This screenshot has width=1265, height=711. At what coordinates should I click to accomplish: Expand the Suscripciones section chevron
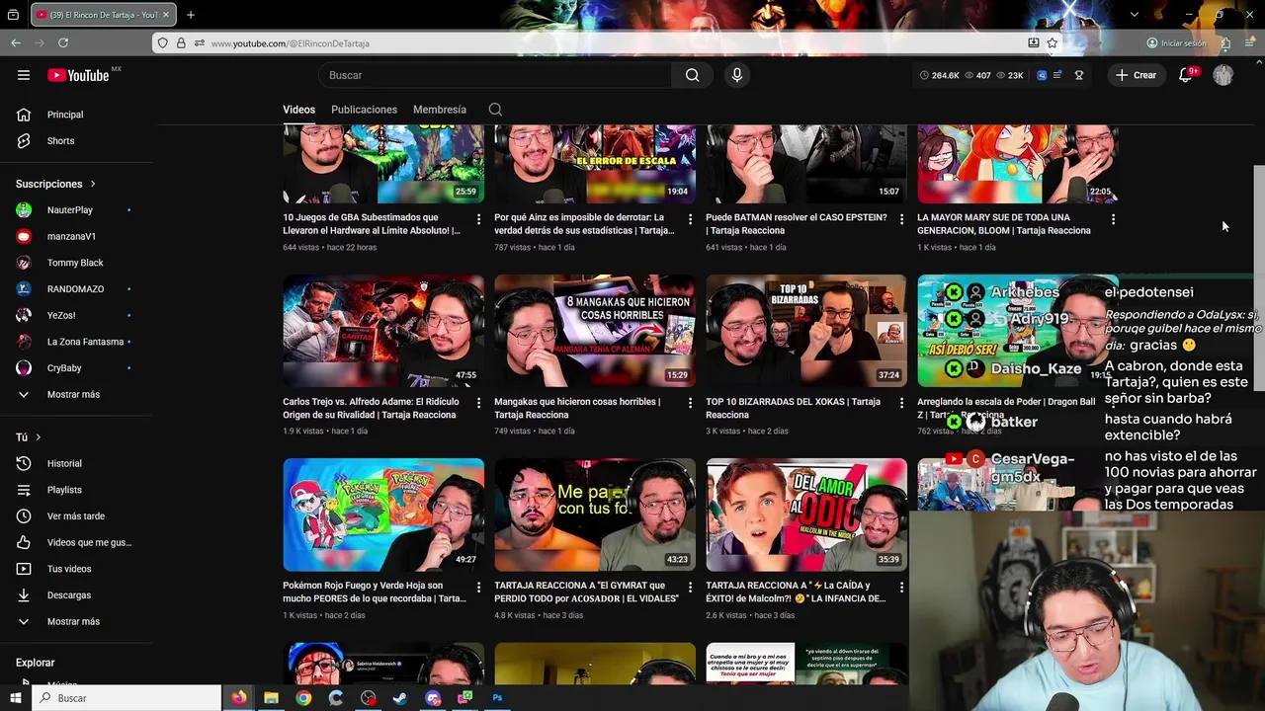tap(93, 184)
